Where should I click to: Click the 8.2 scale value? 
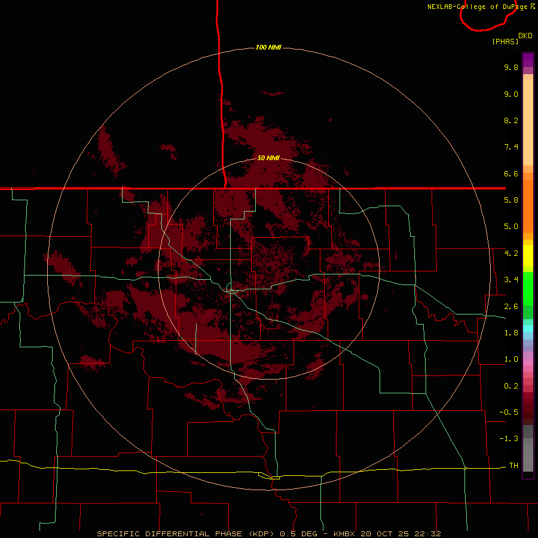click(x=511, y=120)
